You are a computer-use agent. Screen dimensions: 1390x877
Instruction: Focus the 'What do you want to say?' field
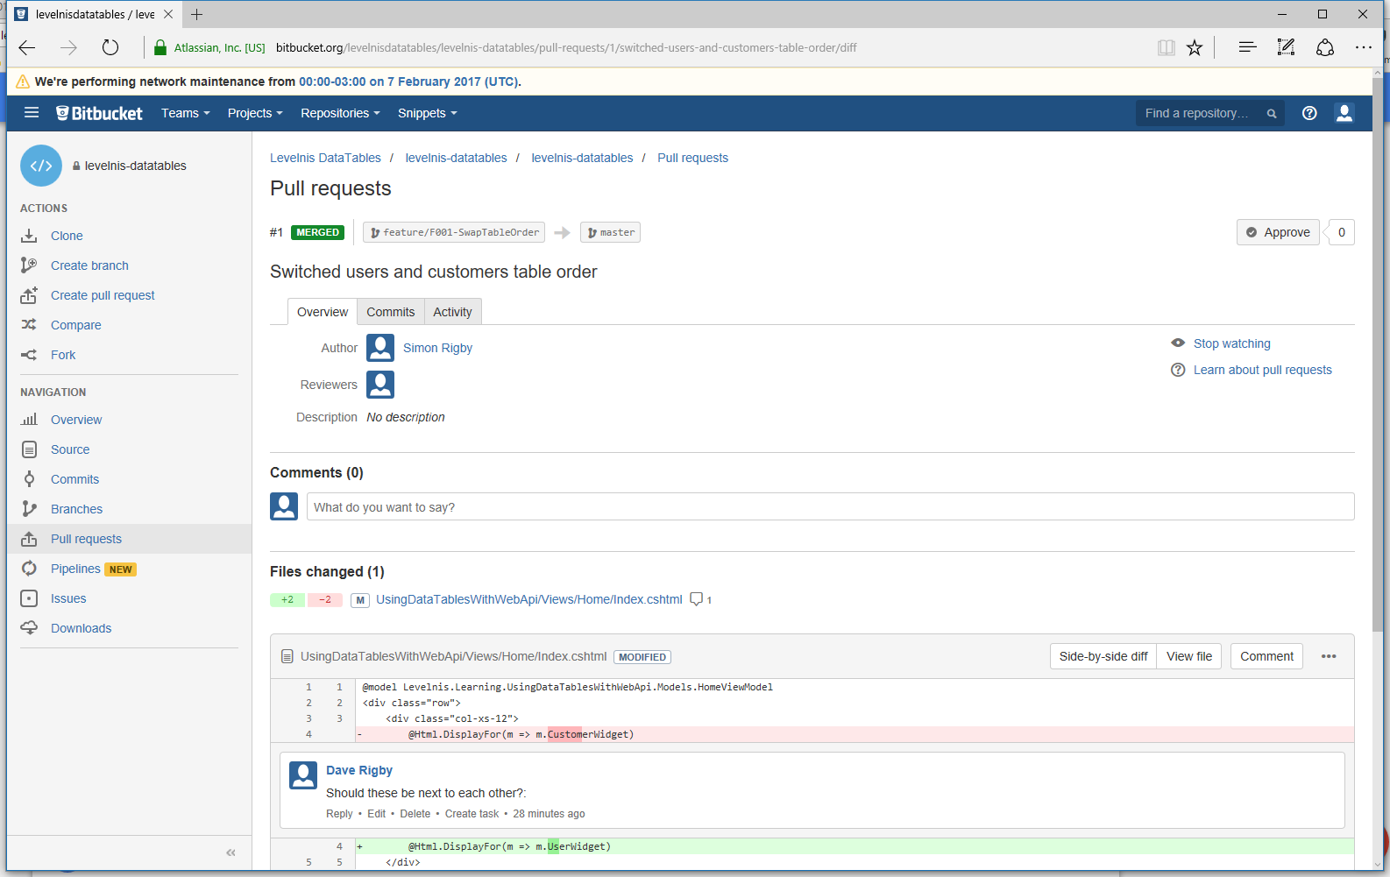(830, 506)
